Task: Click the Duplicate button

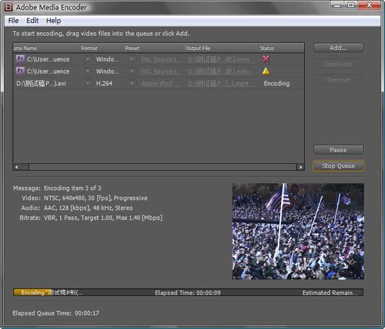Action: 338,64
